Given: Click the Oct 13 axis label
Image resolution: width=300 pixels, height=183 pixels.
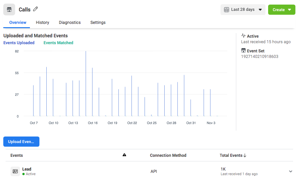Looking at the screenshot, I should (73, 123).
